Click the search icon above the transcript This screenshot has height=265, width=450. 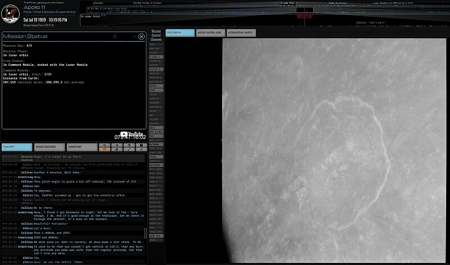point(104,145)
